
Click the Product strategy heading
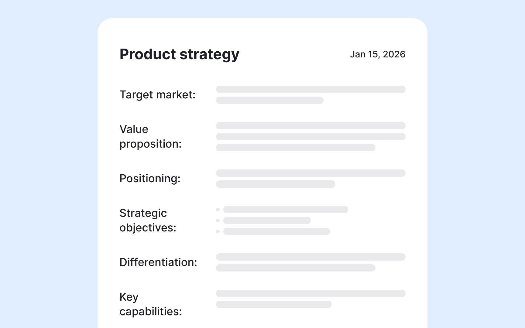tap(179, 54)
